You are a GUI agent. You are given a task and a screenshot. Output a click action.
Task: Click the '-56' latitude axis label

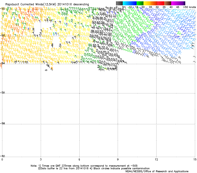[x=2, y=93]
